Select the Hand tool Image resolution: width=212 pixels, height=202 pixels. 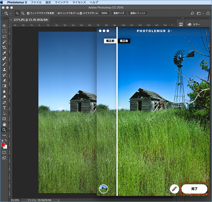point(4,124)
